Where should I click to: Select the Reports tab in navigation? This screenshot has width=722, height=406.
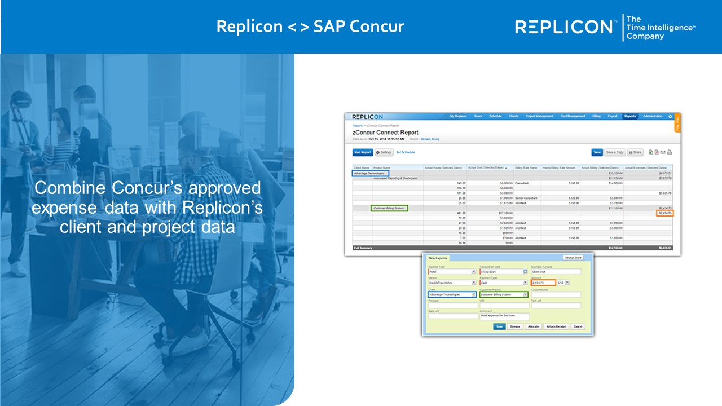629,116
